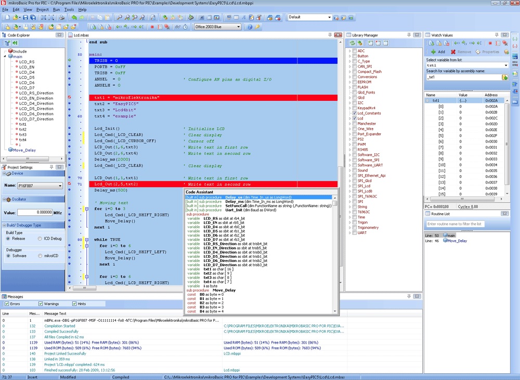Toggle the Hints filter checkbox
This screenshot has width=520, height=380.
coord(74,304)
